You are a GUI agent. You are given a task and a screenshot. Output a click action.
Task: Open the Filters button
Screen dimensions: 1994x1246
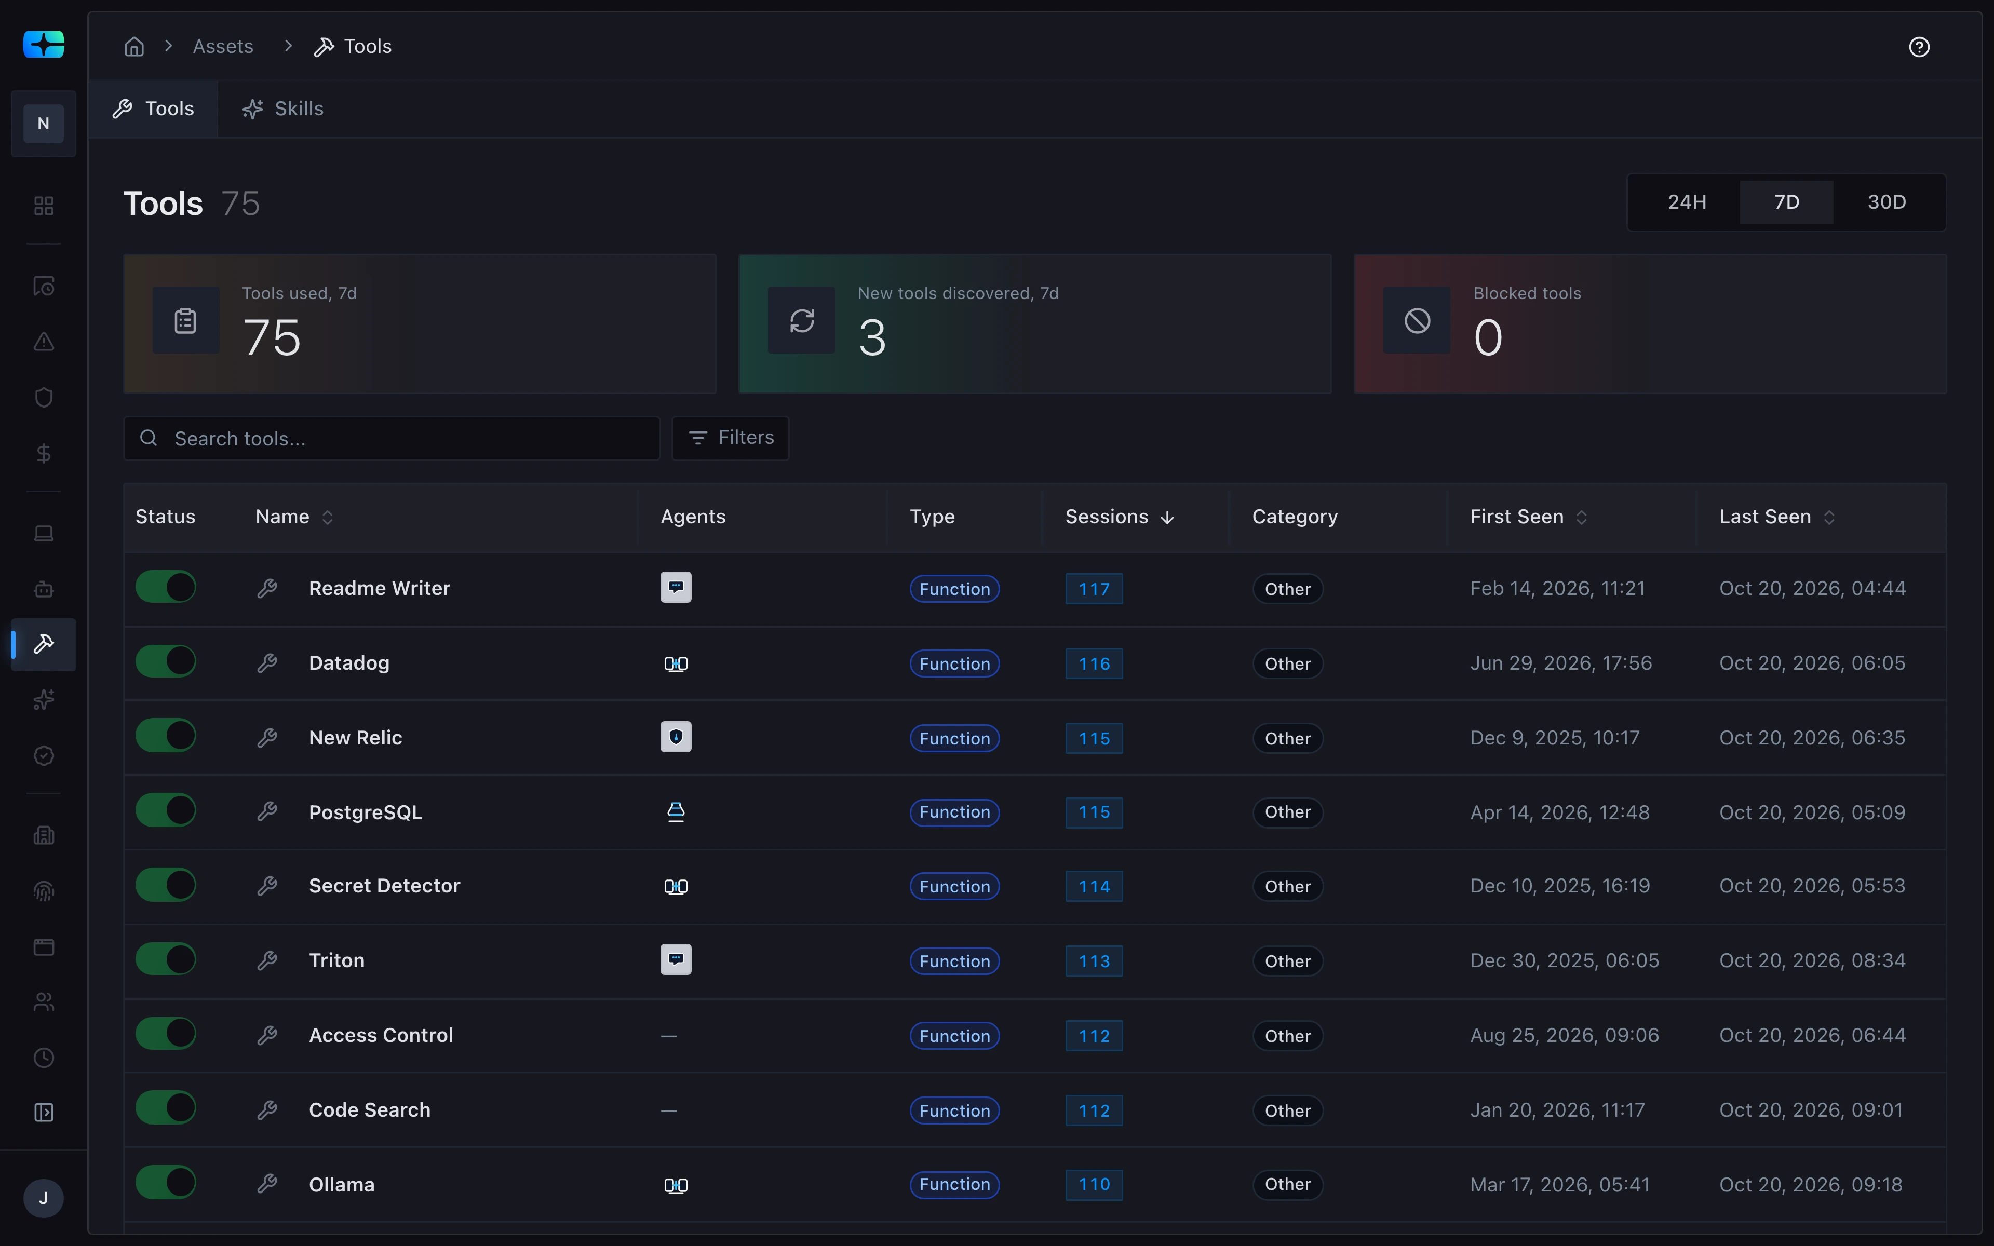(730, 438)
